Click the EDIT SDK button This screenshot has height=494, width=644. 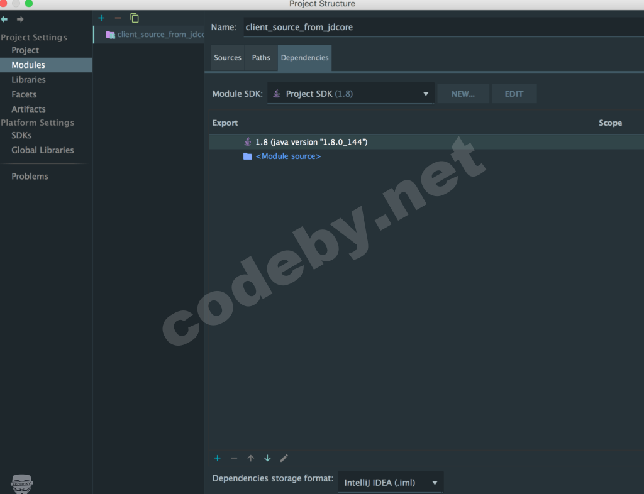pyautogui.click(x=514, y=94)
